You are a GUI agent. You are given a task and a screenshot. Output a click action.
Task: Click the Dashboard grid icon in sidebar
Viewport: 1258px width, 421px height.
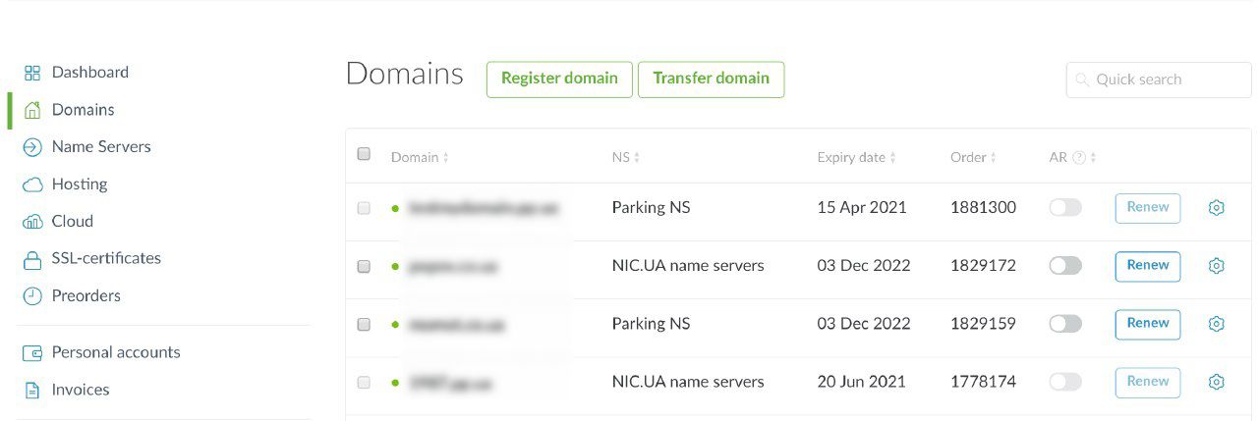32,73
